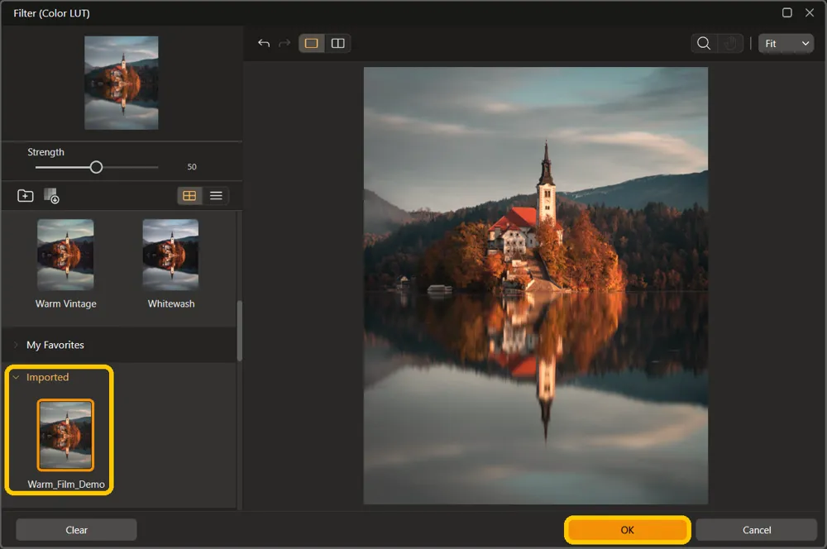Click the undo arrow icon

pos(264,43)
